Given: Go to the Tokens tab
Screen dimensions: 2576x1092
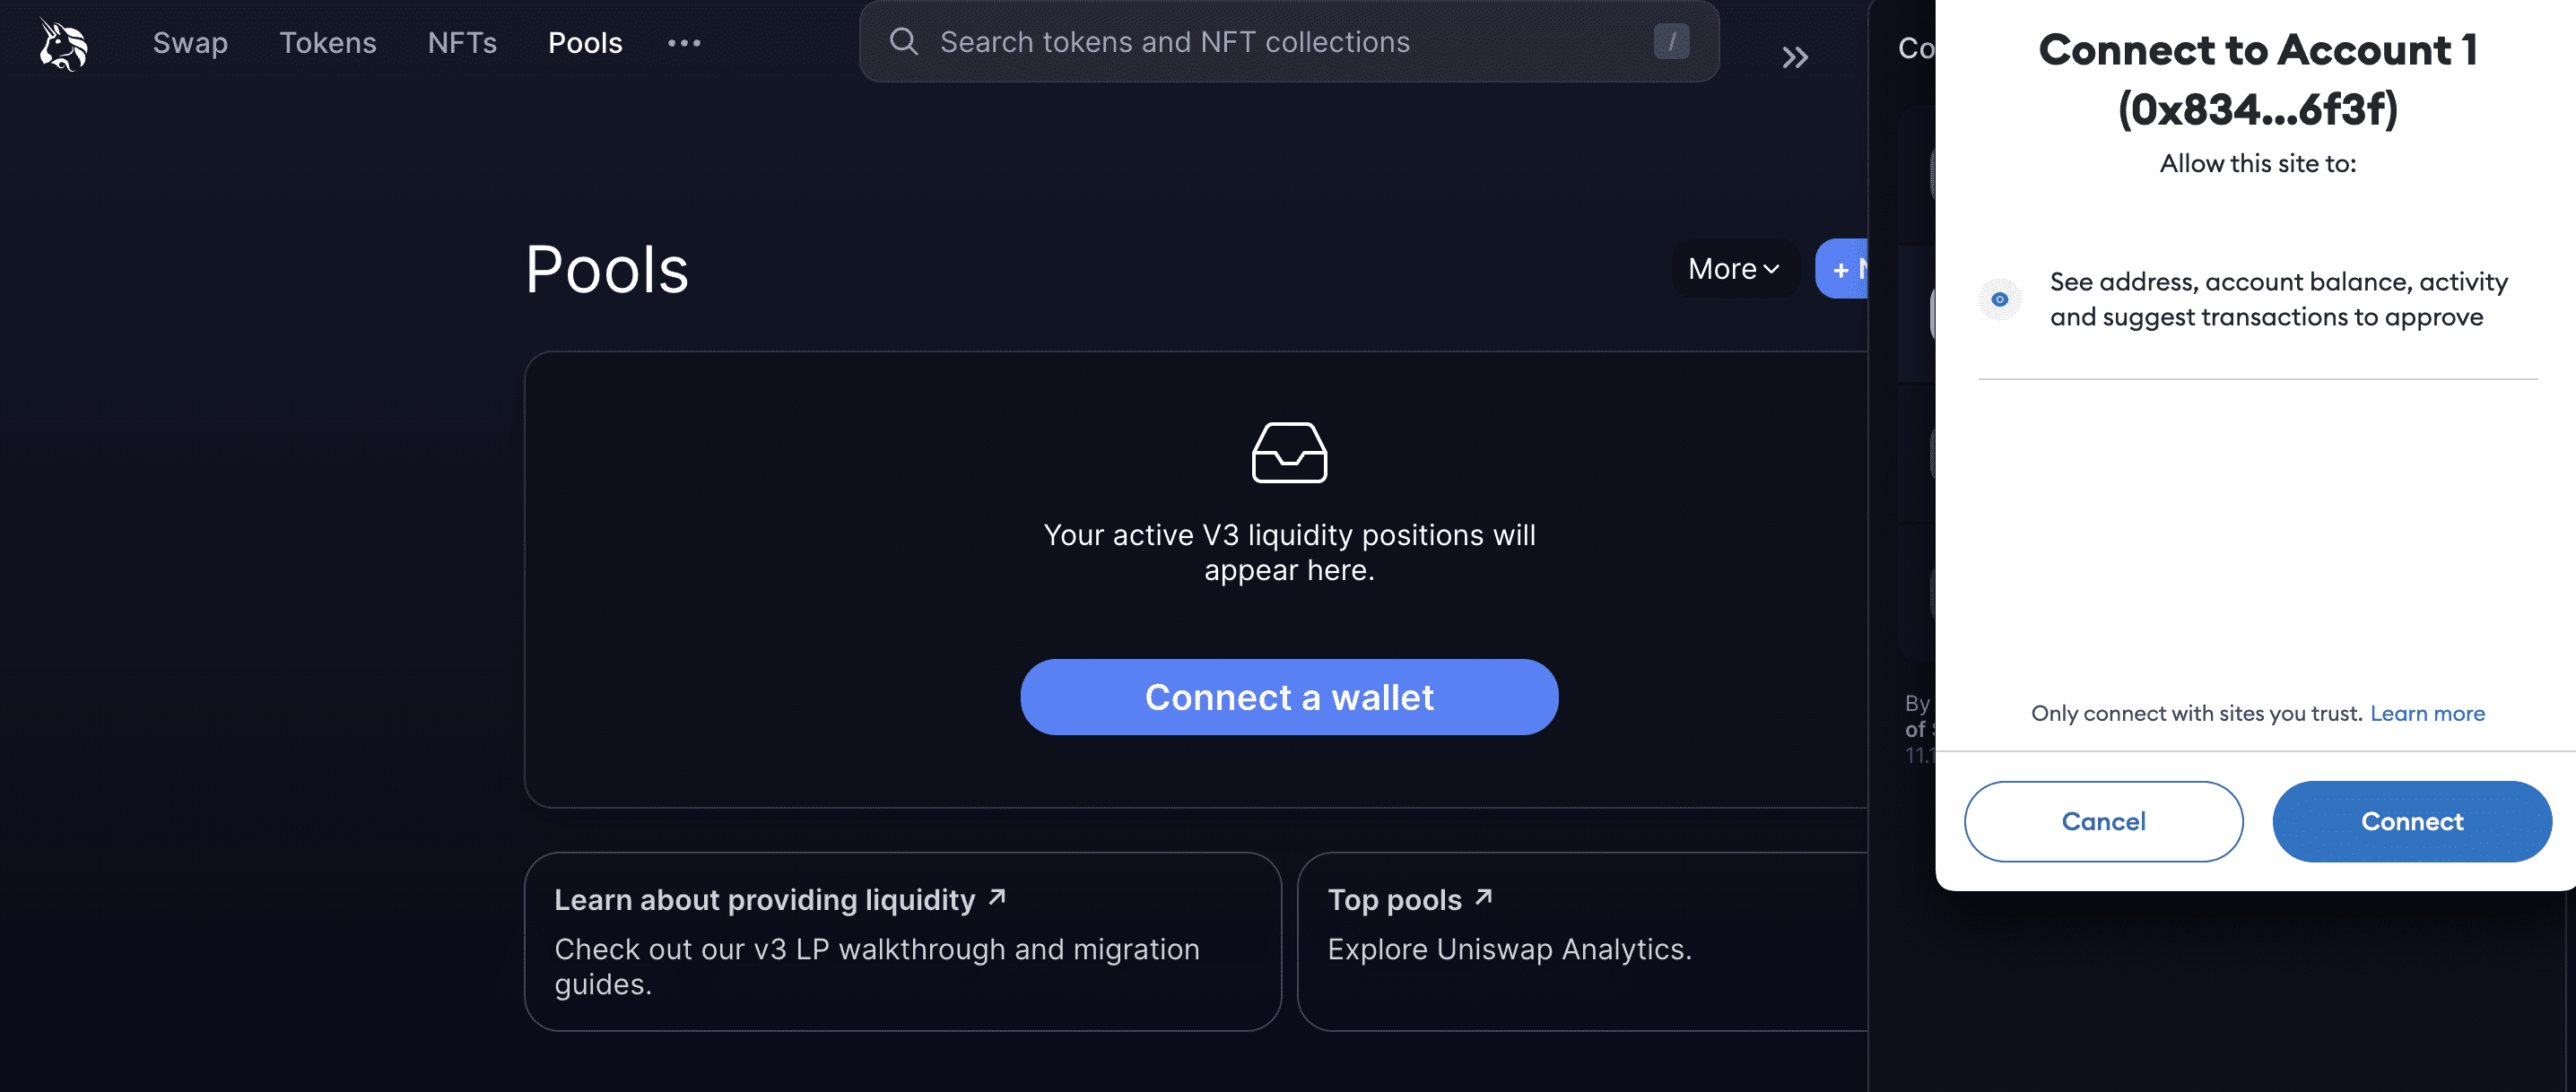Looking at the screenshot, I should (328, 43).
